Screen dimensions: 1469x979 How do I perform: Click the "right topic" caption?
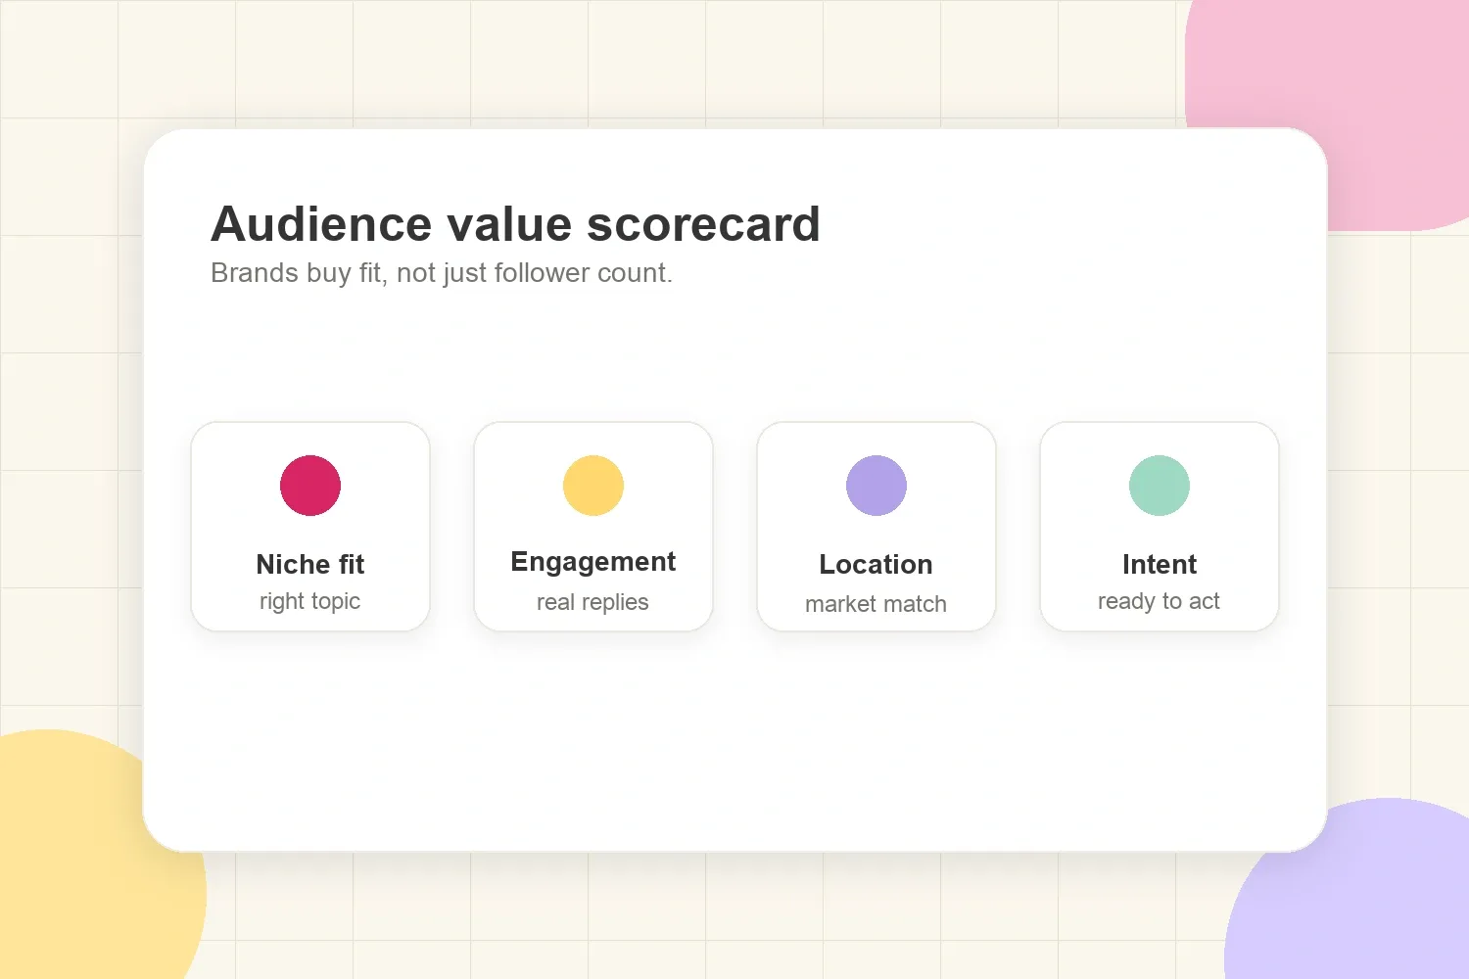click(310, 601)
